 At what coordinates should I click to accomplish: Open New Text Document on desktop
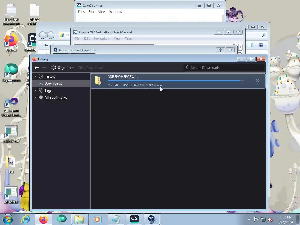tap(11, 15)
